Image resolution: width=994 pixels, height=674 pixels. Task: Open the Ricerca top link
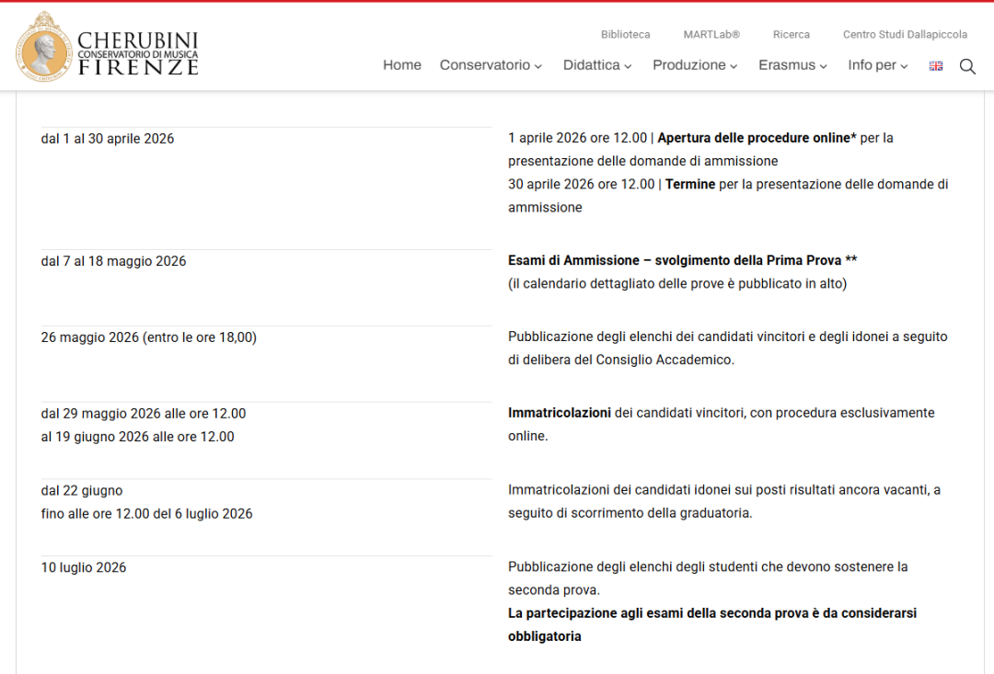(792, 35)
